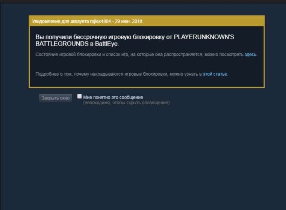This screenshot has height=210, width=286.
Task: Click the 'Закрыть окно' button
Action: pyautogui.click(x=56, y=98)
